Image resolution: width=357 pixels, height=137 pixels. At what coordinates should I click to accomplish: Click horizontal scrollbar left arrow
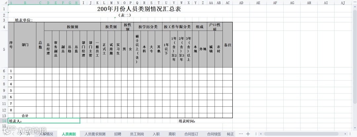(x=260, y=134)
